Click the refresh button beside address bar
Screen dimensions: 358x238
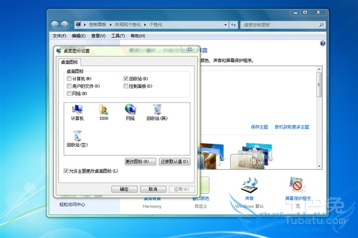[233, 25]
